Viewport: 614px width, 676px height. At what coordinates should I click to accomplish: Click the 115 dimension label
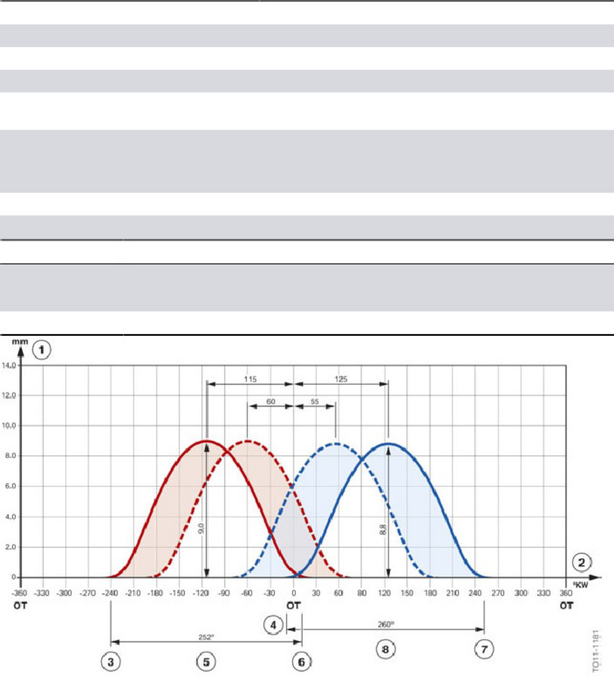(250, 379)
